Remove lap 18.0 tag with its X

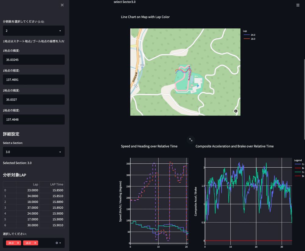pyautogui.click(x=35, y=243)
